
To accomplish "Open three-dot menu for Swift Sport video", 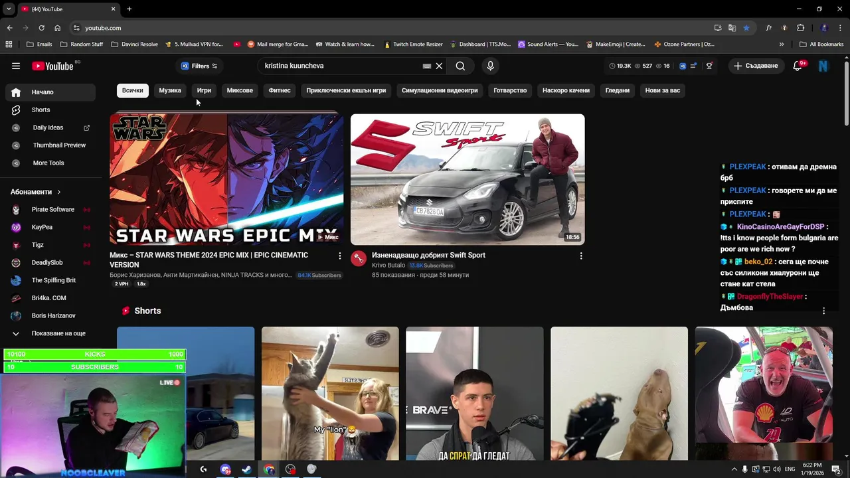I will tap(581, 256).
